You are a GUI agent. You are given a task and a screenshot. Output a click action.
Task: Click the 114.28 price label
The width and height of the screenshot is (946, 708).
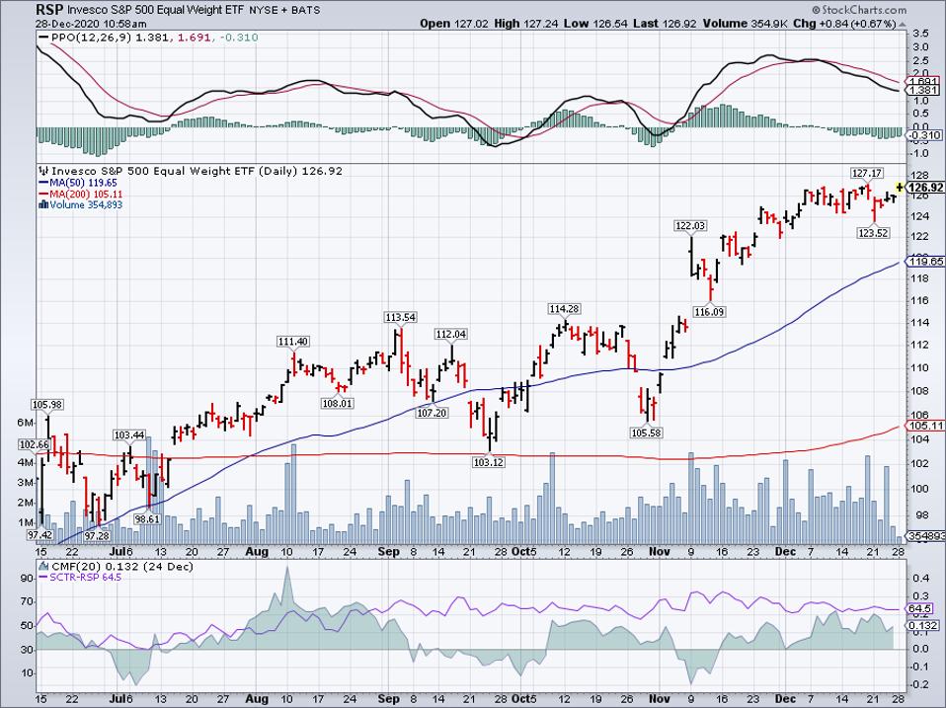pos(564,309)
